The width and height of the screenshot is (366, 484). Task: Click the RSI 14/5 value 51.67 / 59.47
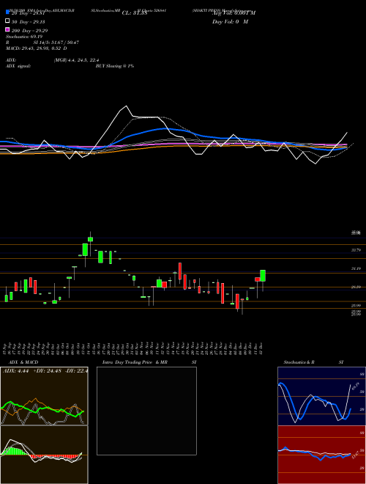pyautogui.click(x=56, y=43)
